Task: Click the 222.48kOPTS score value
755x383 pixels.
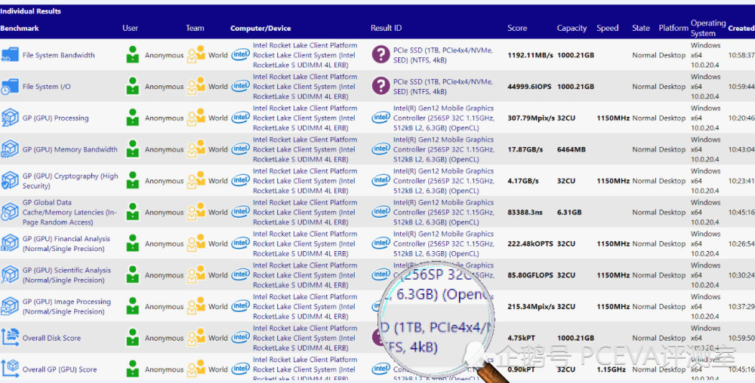Action: (x=532, y=244)
